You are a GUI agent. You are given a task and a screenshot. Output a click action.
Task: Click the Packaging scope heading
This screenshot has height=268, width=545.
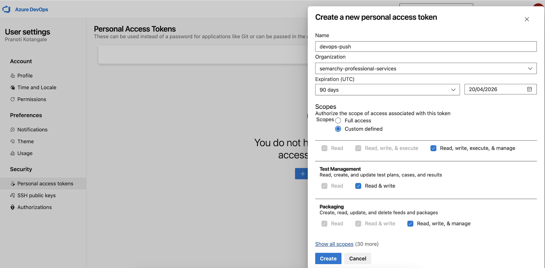coord(332,207)
